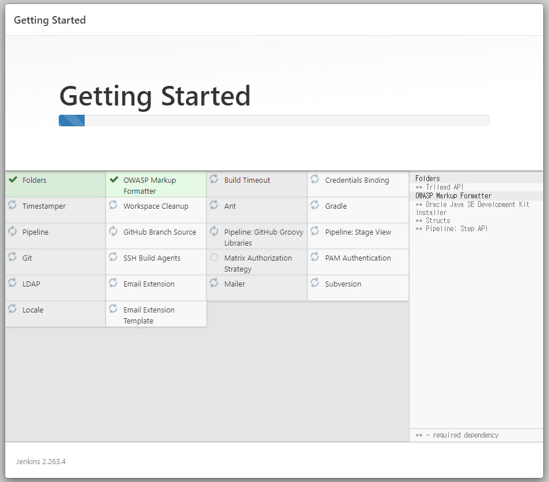The image size is (549, 482).
Task: Click the Credentials Binding plugin label
Action: pyautogui.click(x=357, y=180)
